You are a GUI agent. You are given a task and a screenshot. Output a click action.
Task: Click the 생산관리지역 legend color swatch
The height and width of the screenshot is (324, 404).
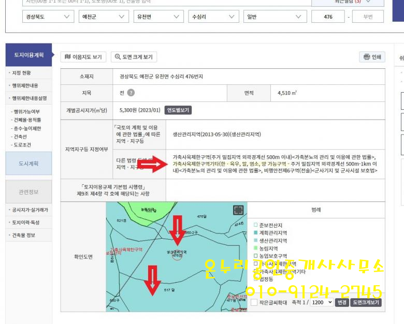255,241
